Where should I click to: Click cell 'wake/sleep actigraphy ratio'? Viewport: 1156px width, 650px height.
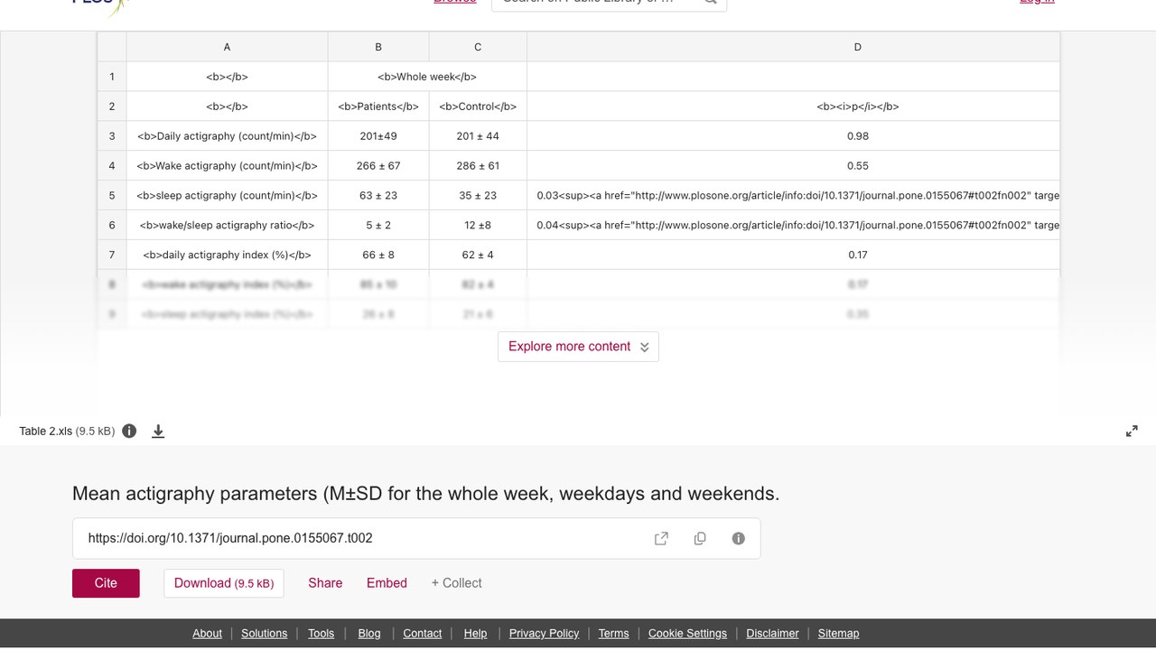(227, 226)
